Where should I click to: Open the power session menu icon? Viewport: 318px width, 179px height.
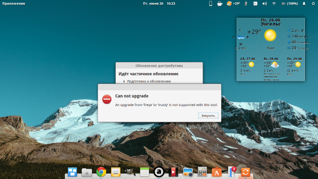click(313, 3)
